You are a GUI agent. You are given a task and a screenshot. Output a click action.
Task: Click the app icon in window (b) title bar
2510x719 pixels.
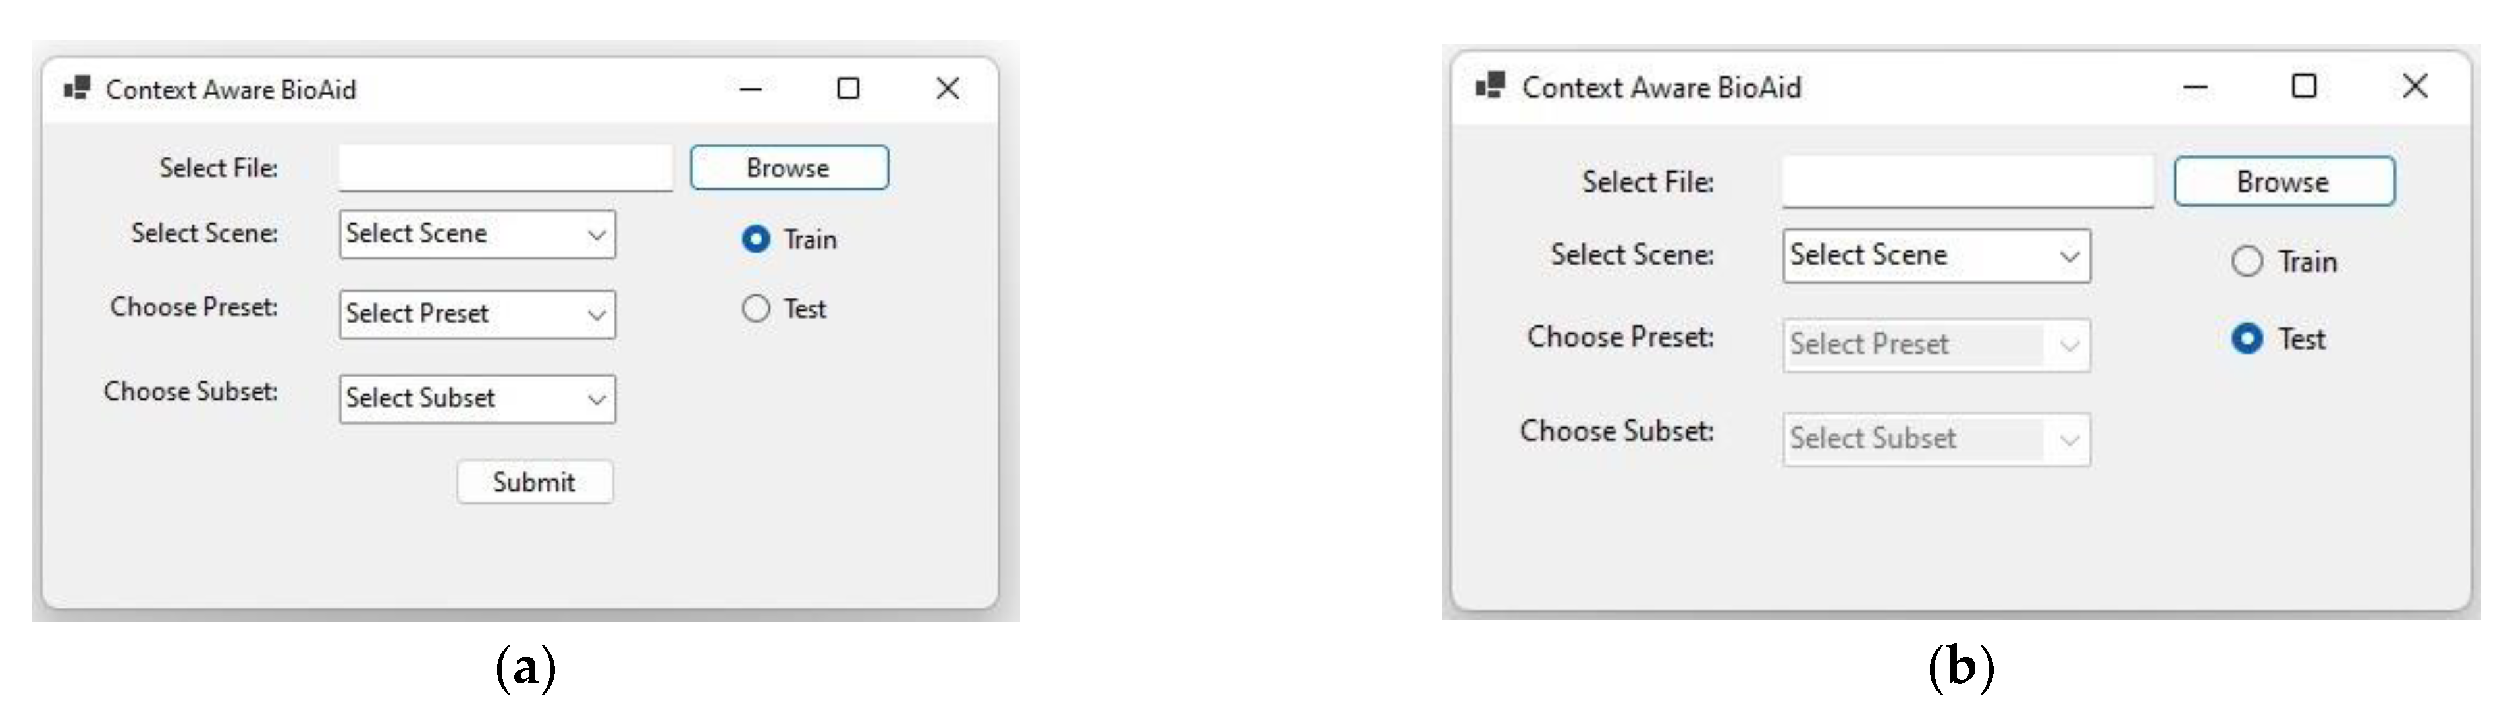point(1490,86)
